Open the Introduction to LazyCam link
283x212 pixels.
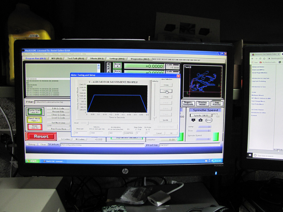260,78
